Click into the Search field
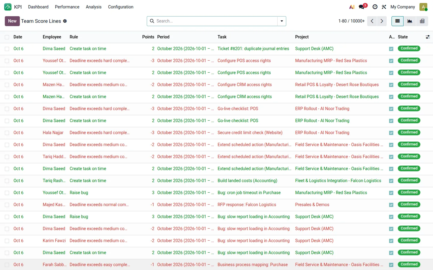The height and width of the screenshot is (270, 433). pos(216,21)
